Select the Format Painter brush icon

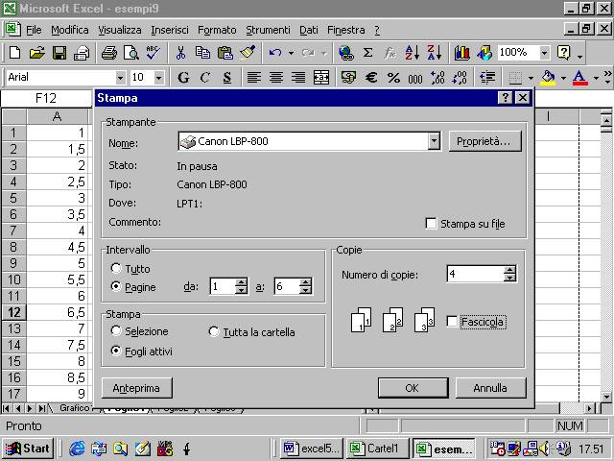pyautogui.click(x=248, y=53)
